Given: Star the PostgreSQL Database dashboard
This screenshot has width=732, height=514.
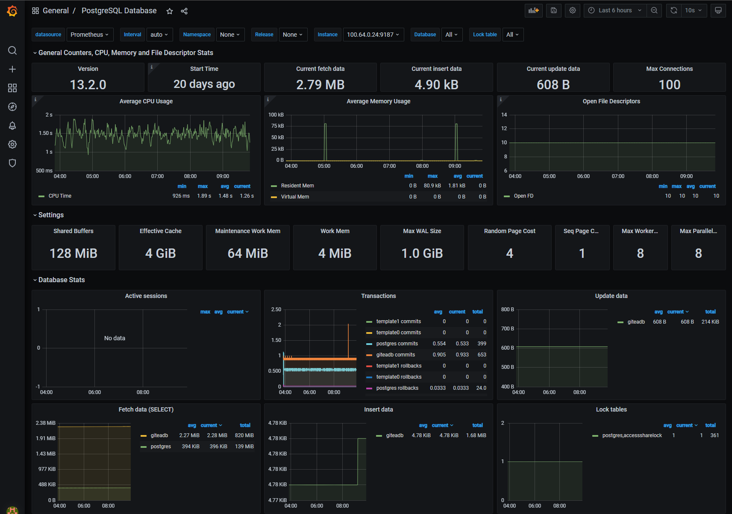Looking at the screenshot, I should 170,11.
